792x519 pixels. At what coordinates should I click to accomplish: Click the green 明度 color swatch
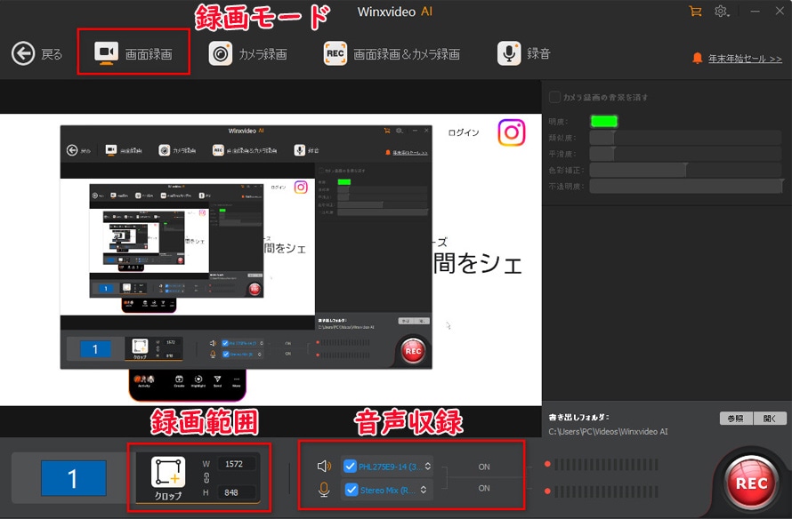603,122
